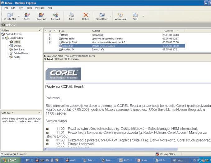Image resolution: width=211 pixels, height=163 pixels.
Task: Click the Reply All toolbar button
Action: [x=41, y=16]
